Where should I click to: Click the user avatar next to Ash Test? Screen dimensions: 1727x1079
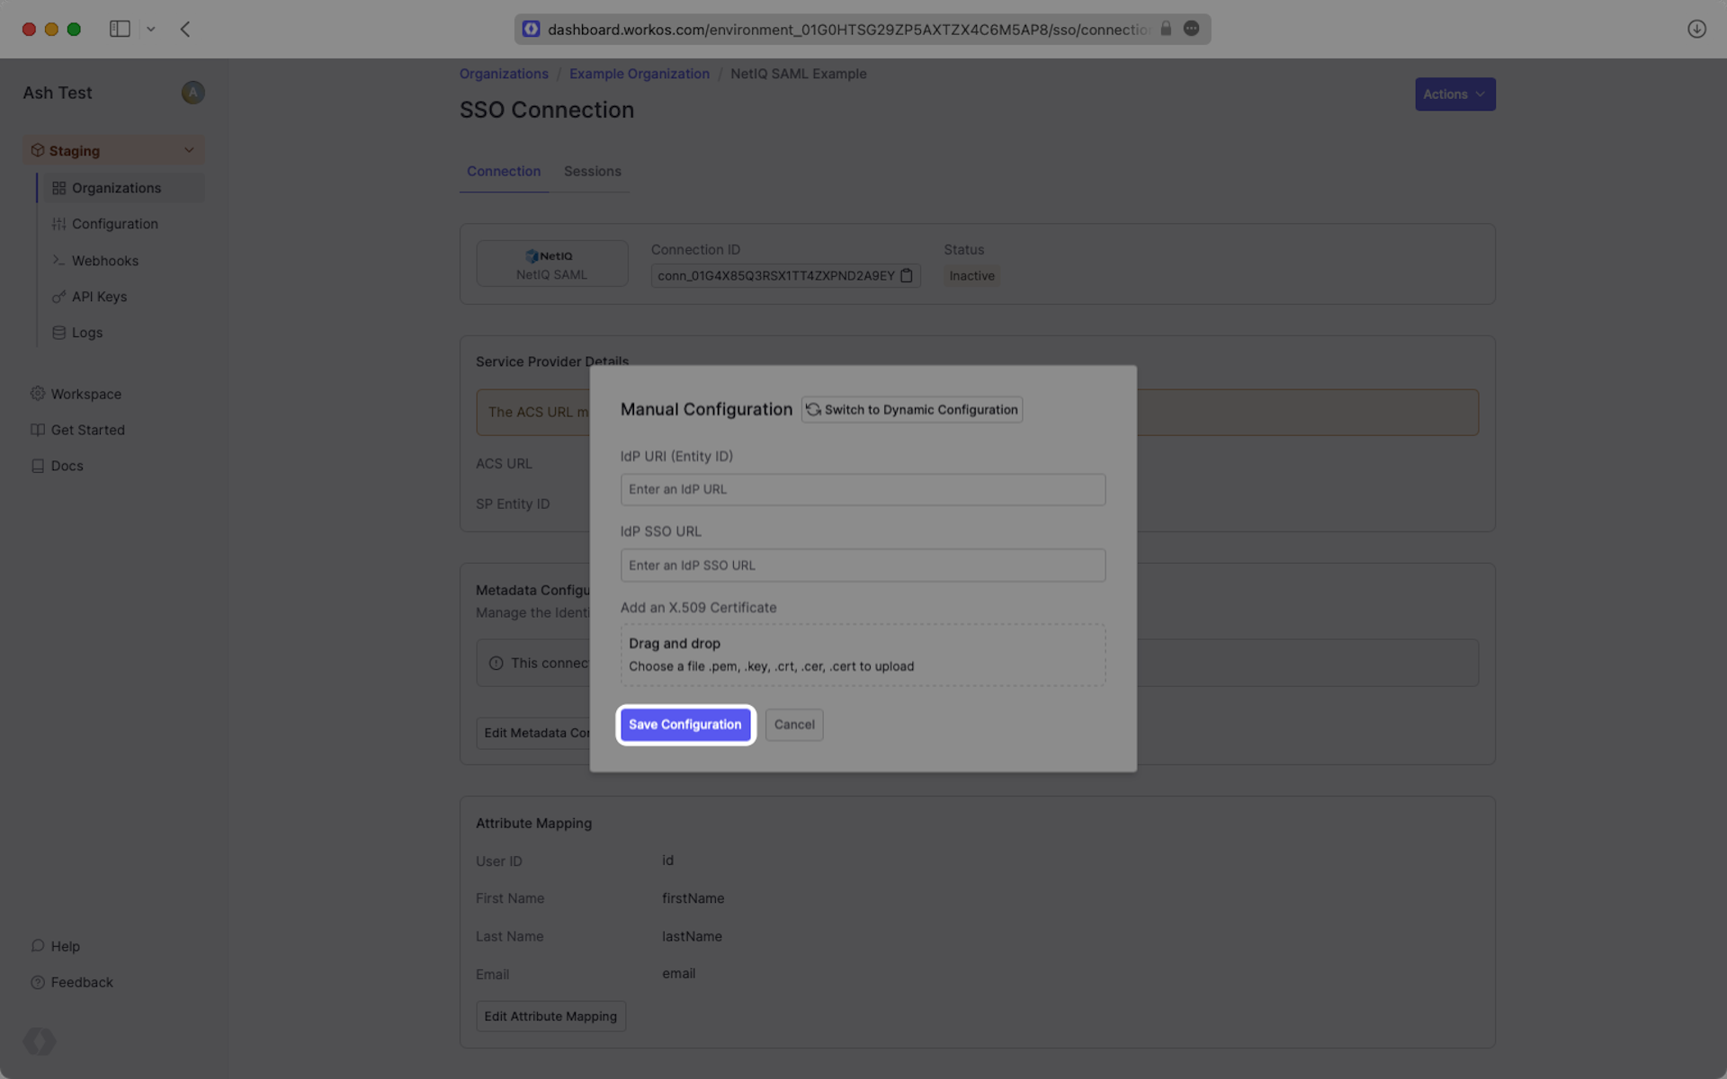pos(192,93)
